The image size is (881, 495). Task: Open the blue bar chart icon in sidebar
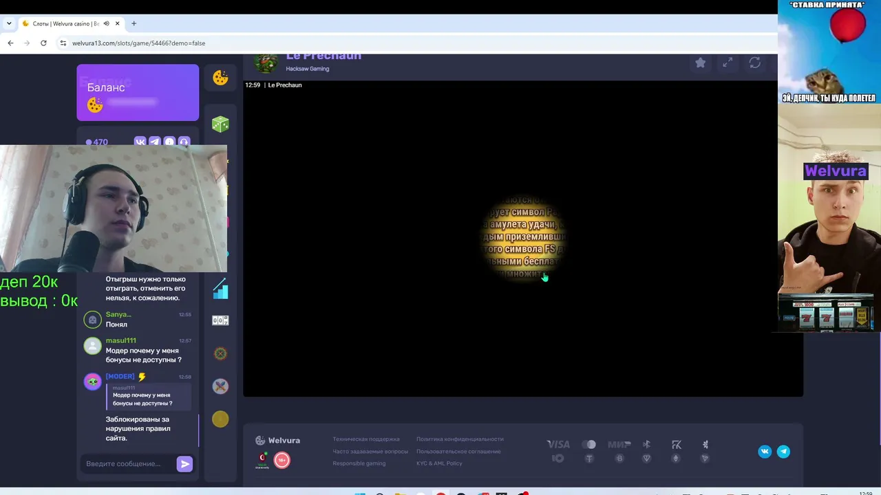click(220, 289)
